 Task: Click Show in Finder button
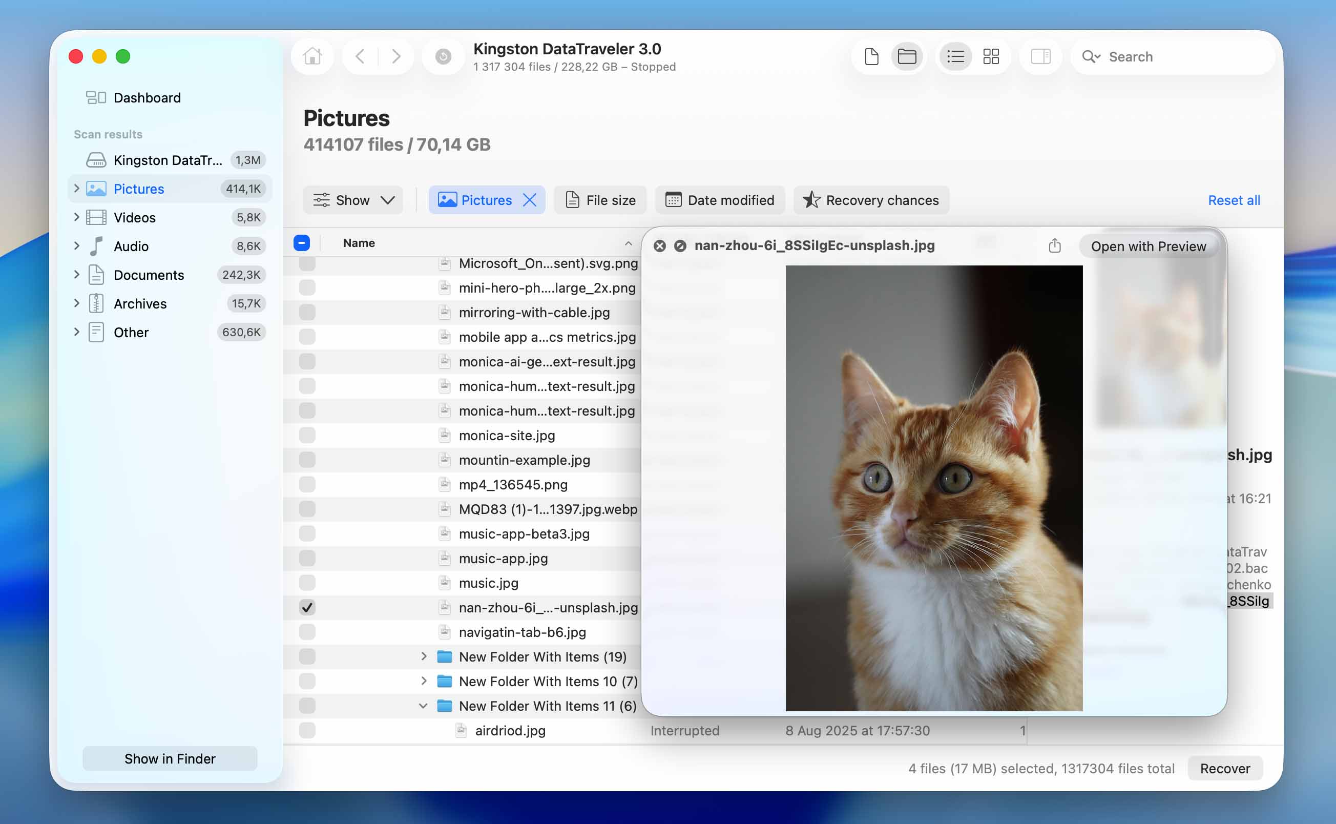tap(170, 758)
